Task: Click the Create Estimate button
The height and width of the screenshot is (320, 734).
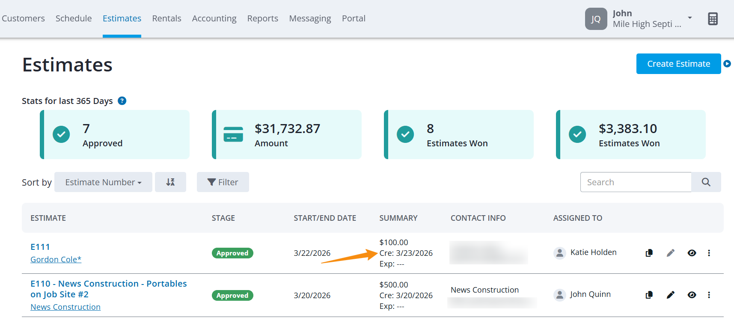Action: (x=678, y=64)
